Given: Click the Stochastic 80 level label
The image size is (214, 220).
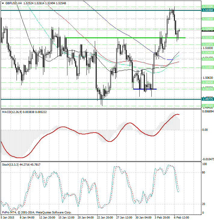Looking at the screenshot, I should click(203, 173).
